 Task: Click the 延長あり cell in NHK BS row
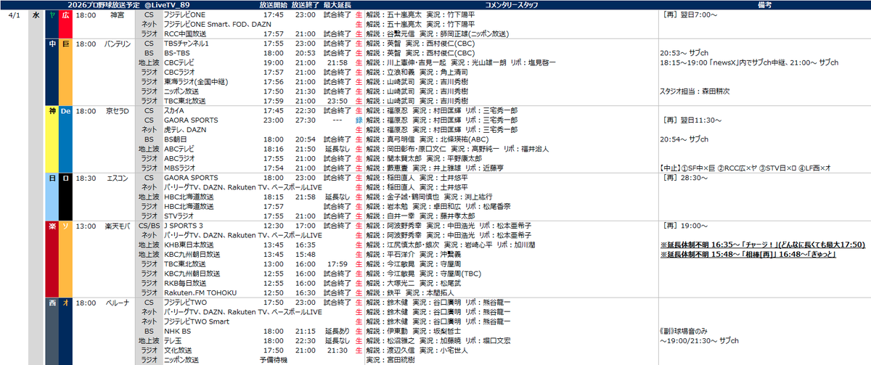tap(337, 331)
